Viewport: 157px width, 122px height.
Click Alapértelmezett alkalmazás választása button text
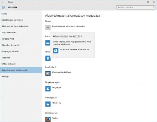68,26
